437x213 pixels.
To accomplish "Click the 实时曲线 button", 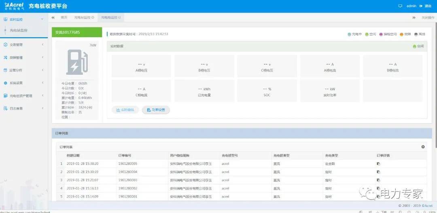I will point(125,110).
